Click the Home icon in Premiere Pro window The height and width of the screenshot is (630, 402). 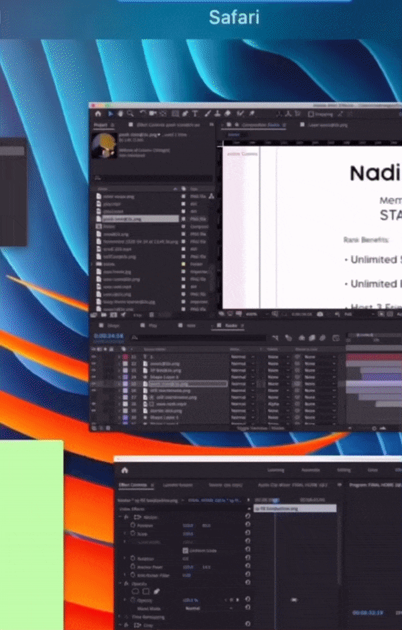click(125, 470)
